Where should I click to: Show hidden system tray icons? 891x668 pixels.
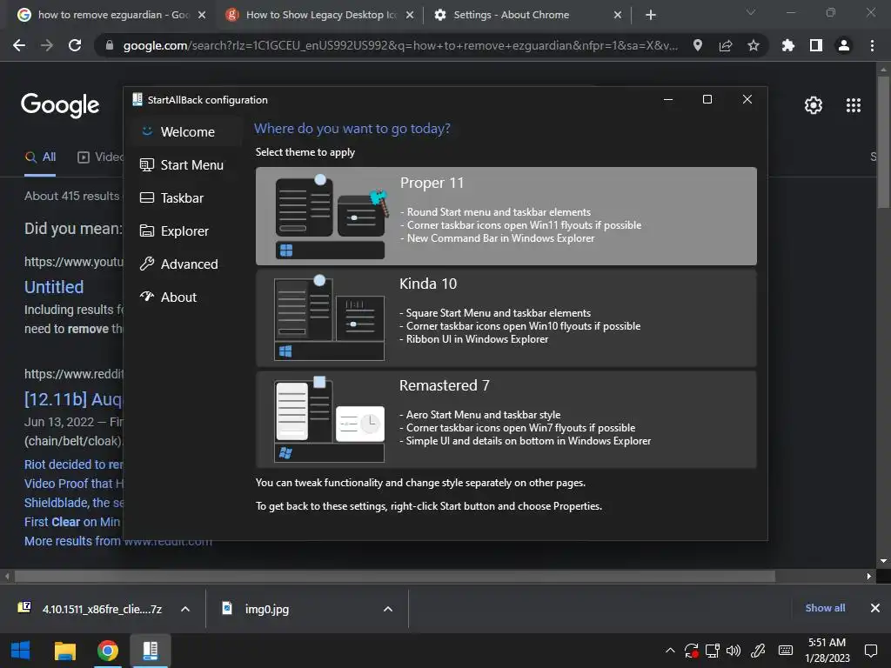pyautogui.click(x=671, y=651)
